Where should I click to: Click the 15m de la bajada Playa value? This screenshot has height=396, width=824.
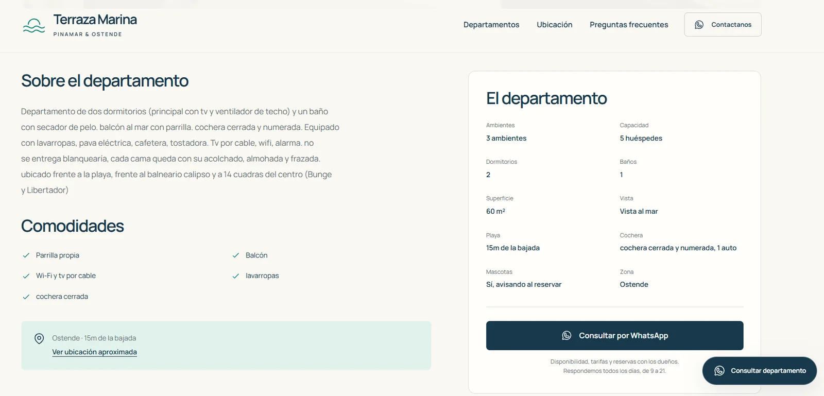click(513, 248)
